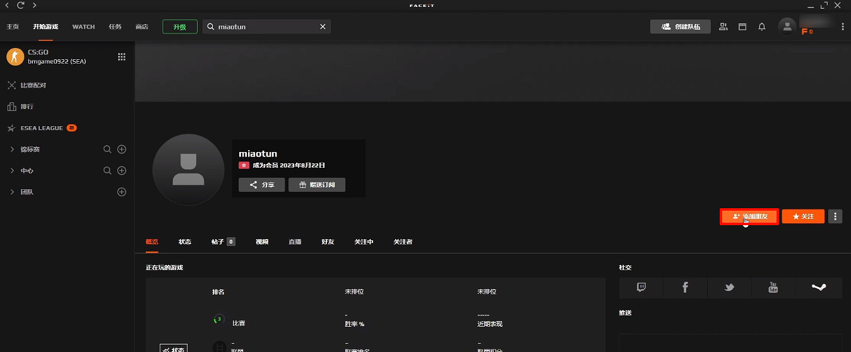This screenshot has width=851, height=352.
Task: Expand the 团队 section
Action: click(12, 192)
